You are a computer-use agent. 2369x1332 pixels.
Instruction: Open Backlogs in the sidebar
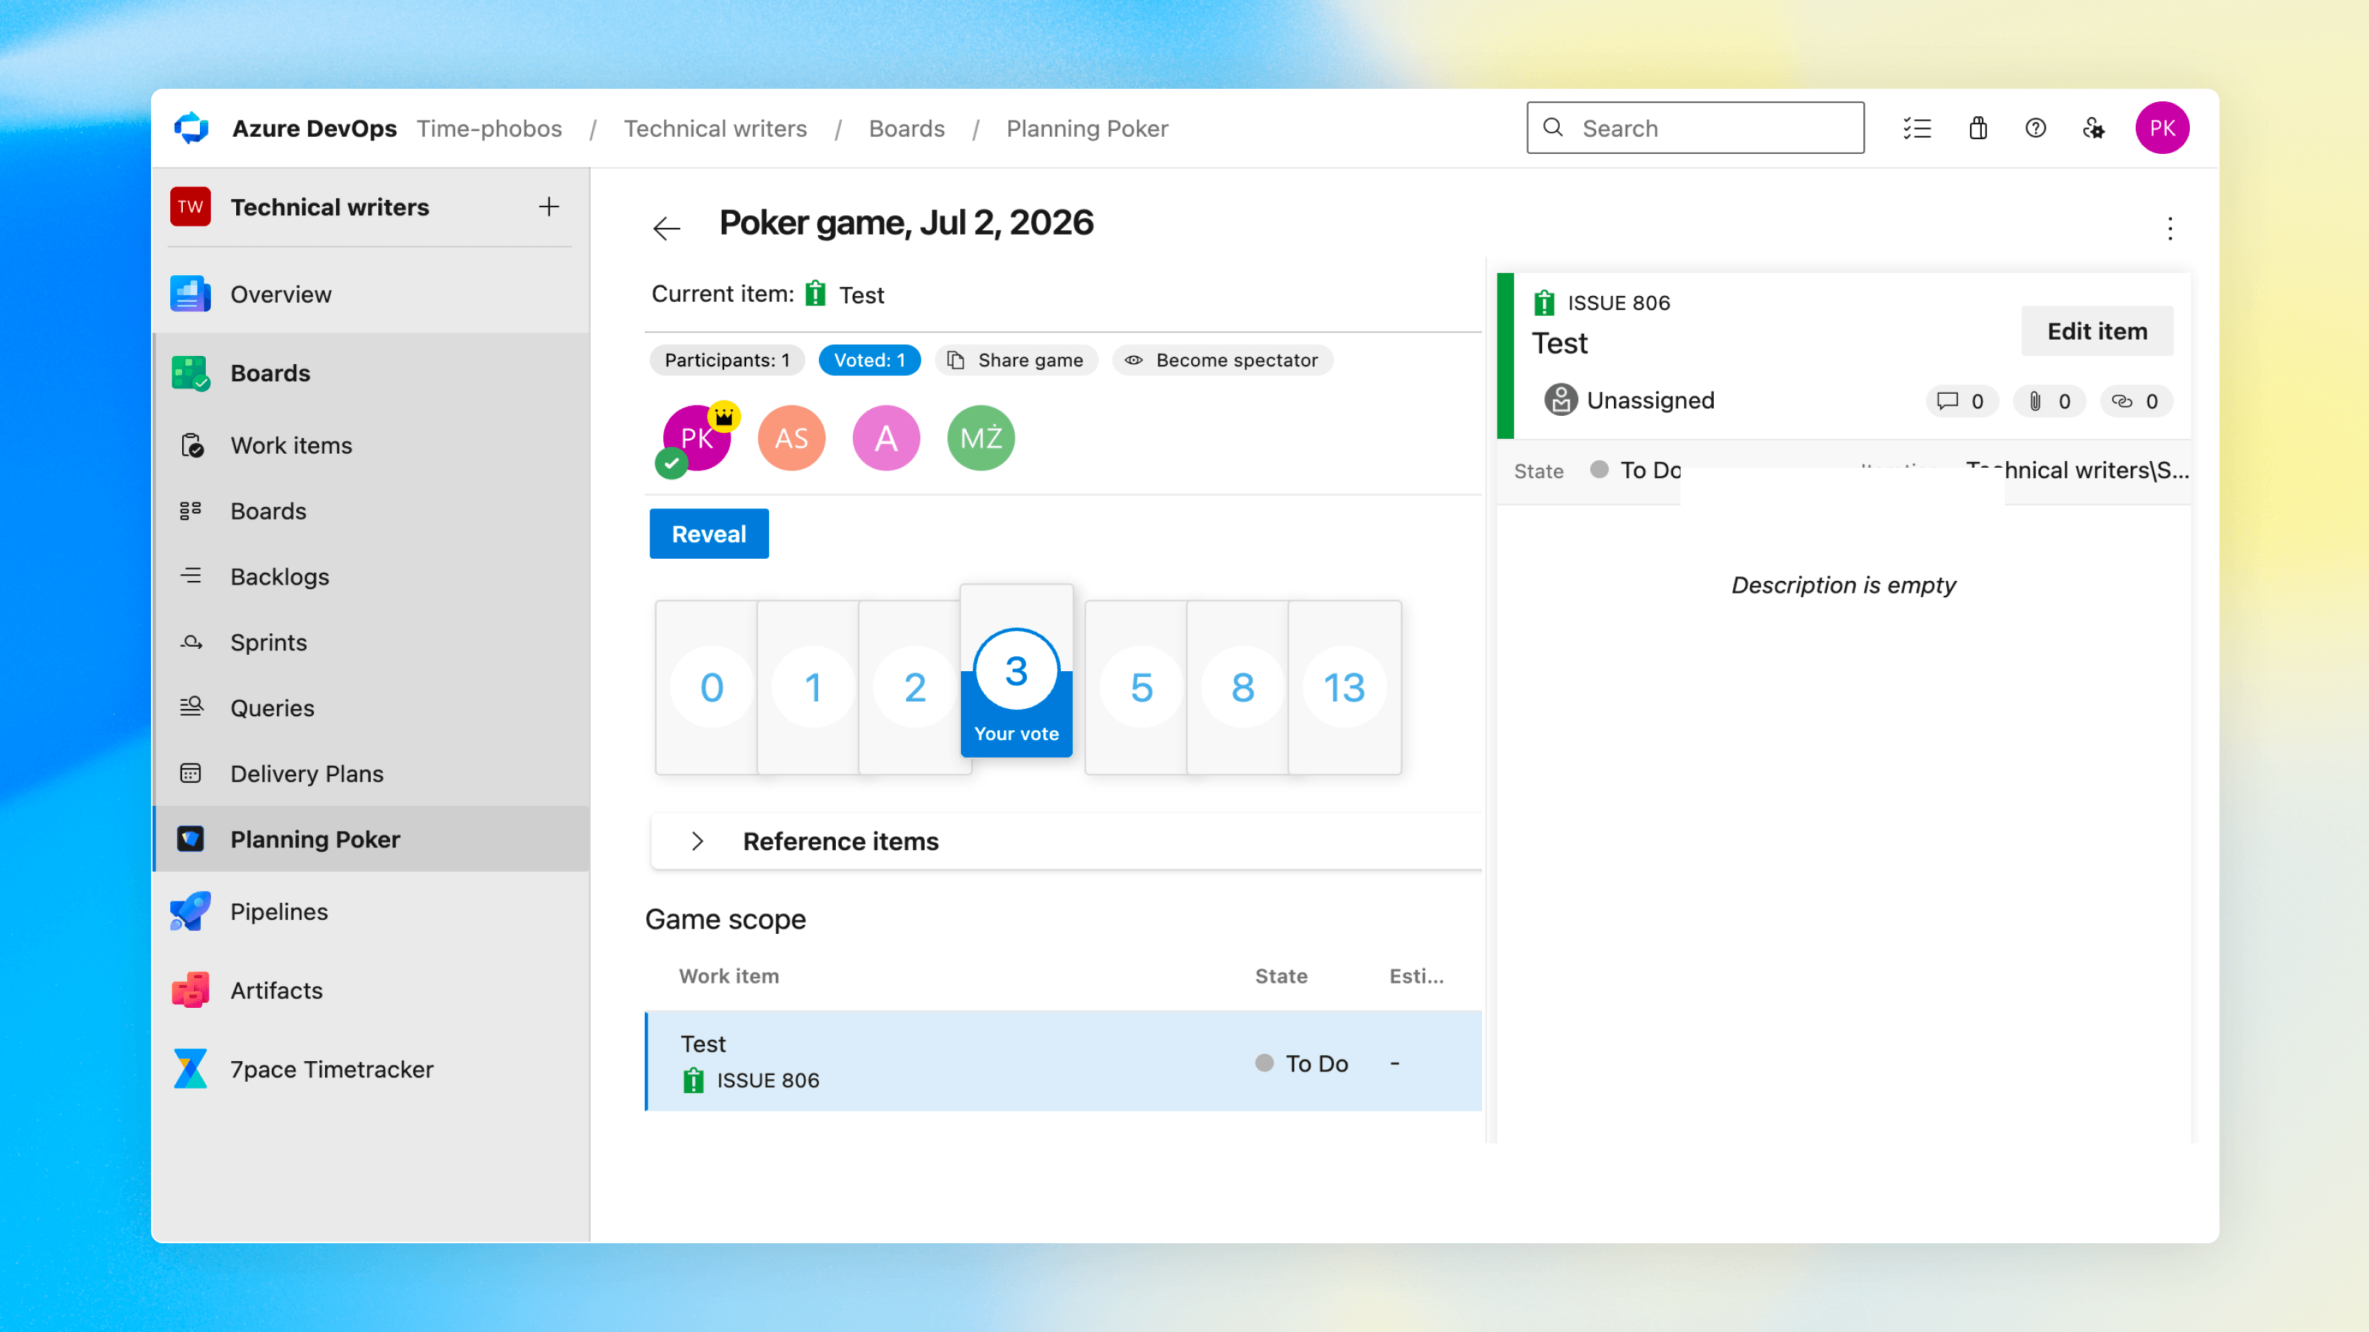pyautogui.click(x=371, y=576)
